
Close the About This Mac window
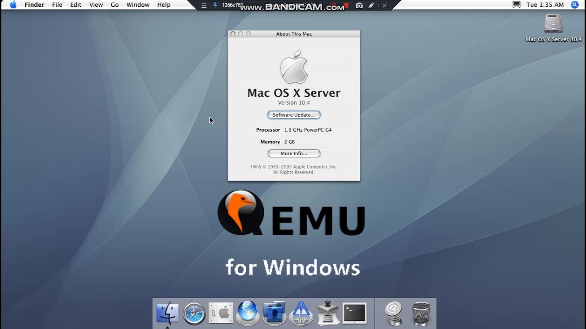coord(233,34)
